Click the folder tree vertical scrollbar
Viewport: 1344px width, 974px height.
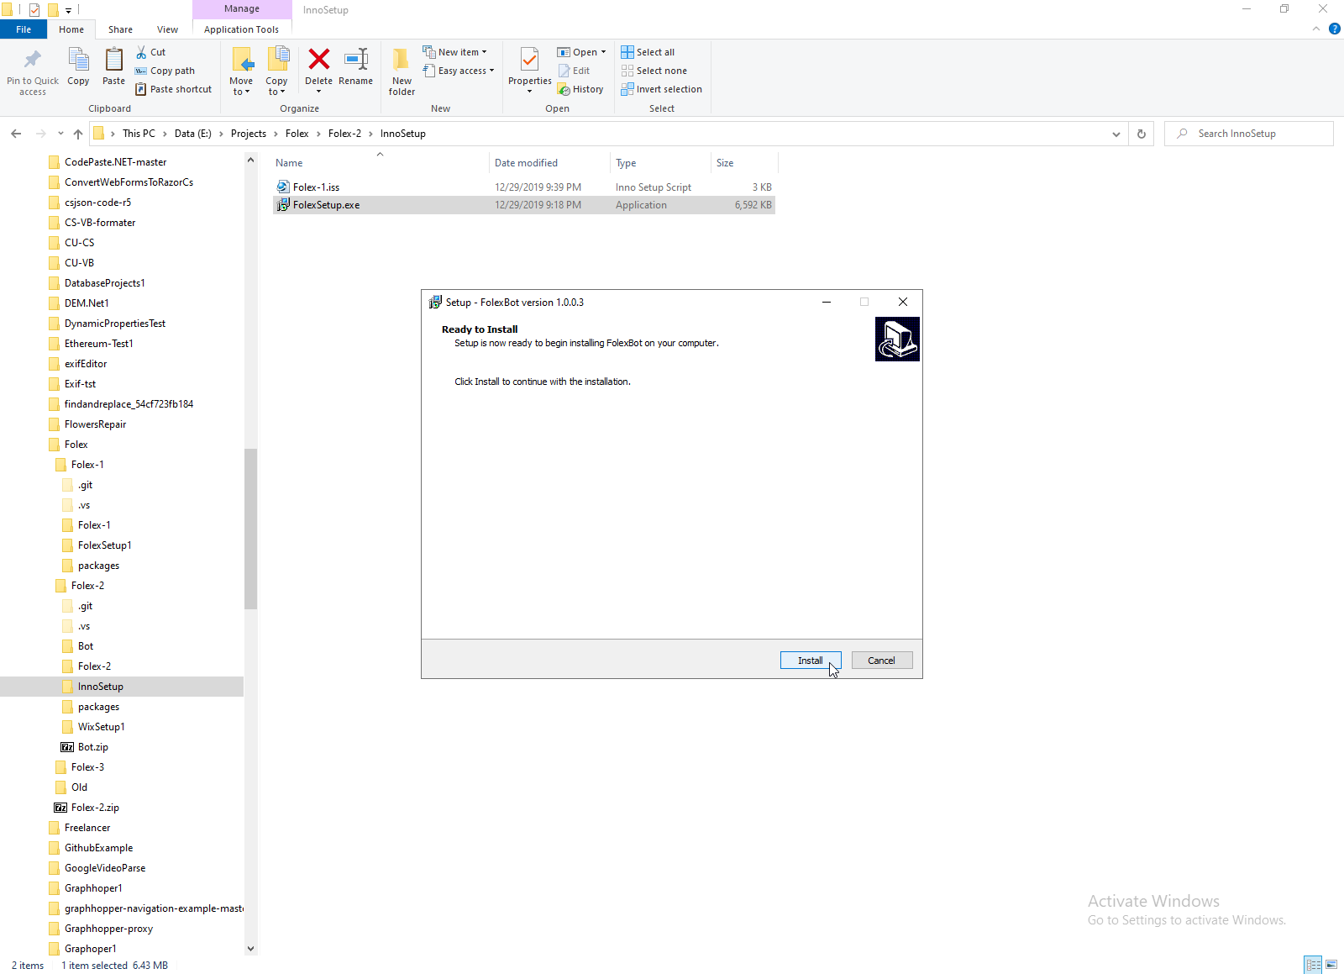point(250,529)
